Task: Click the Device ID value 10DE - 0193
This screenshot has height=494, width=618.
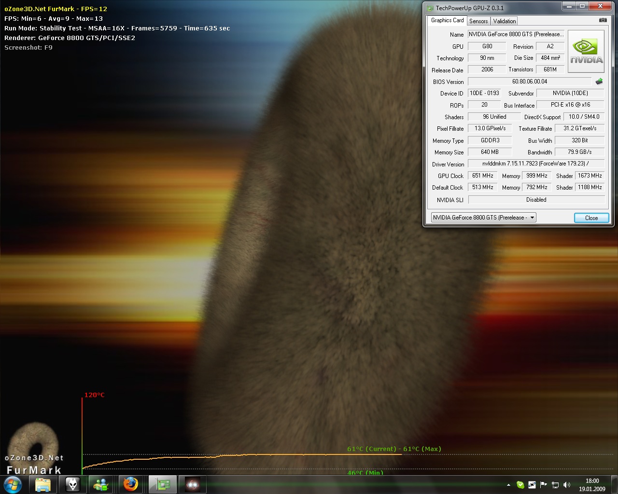Action: [x=484, y=93]
